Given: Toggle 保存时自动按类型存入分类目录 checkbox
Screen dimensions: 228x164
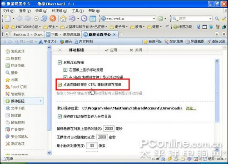Looking at the screenshot, I should pos(59,116).
